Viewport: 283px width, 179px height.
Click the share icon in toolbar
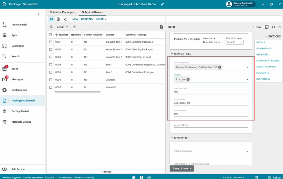65,19
